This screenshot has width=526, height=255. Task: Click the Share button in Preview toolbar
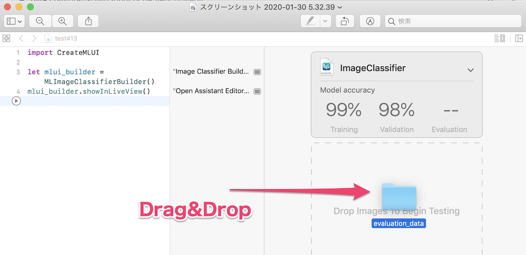(88, 21)
